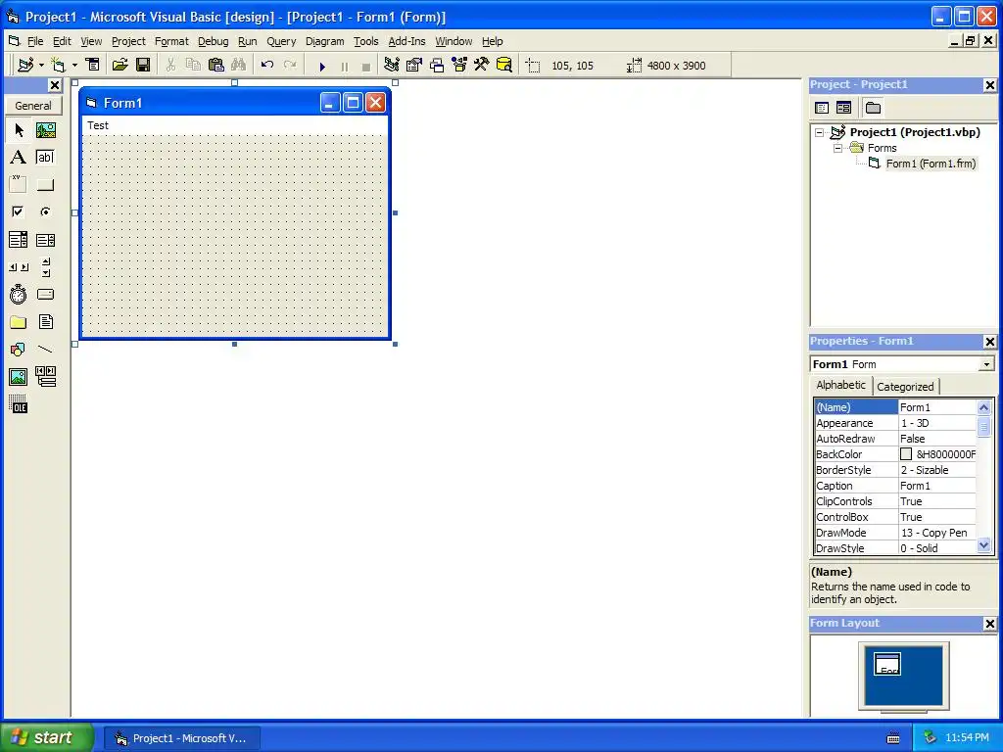Click the Add Form toolbar icon

pos(58,66)
